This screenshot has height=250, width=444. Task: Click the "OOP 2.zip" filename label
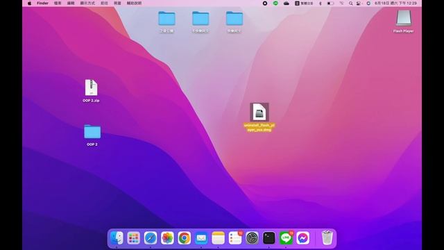point(91,100)
